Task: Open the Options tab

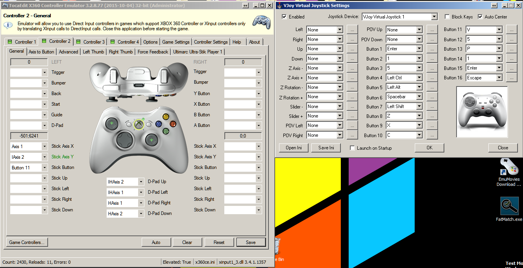Action: [x=150, y=42]
